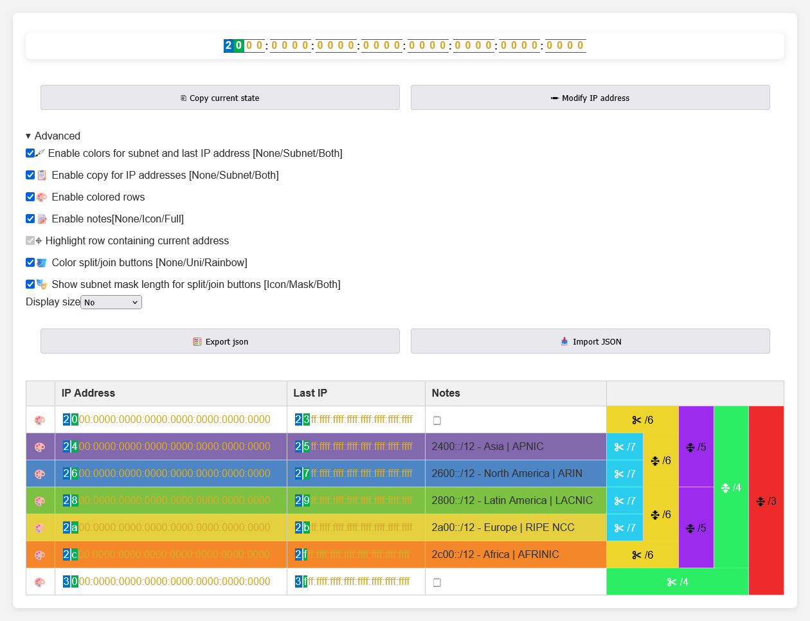Open the empty note icon in the 2000 row

pos(437,420)
